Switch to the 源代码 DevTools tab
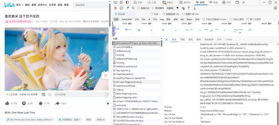 pyautogui.click(x=185, y=2)
